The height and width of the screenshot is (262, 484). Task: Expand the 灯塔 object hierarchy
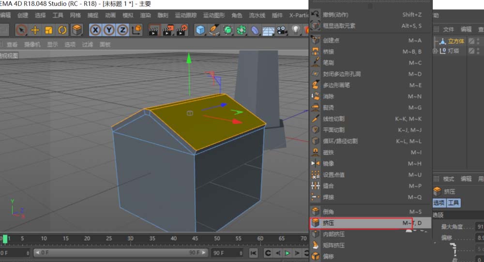click(435, 51)
